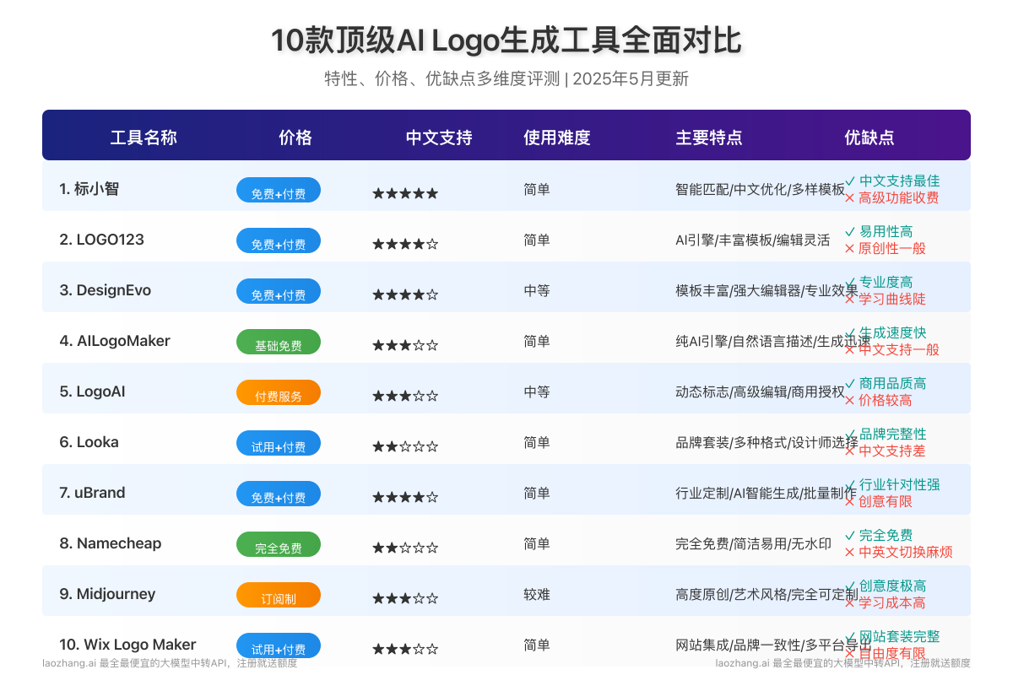The height and width of the screenshot is (675, 1013).
Task: Click the 工具名称 column header
Action: coord(144,138)
